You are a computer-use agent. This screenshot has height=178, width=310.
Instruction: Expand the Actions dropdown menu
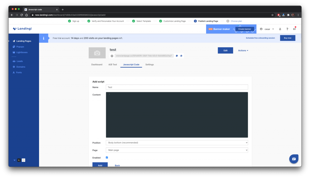point(243,51)
